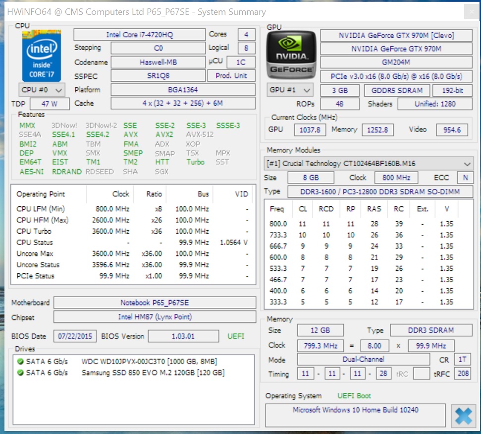Click the 1T command rate value

point(462,359)
